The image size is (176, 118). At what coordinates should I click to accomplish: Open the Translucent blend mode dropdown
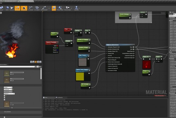pyautogui.click(x=8, y=89)
